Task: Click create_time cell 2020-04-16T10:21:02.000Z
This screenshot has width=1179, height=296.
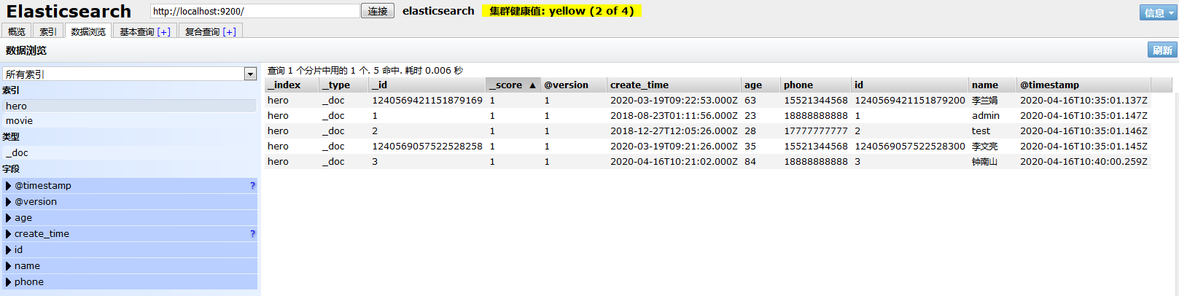Action: tap(674, 162)
